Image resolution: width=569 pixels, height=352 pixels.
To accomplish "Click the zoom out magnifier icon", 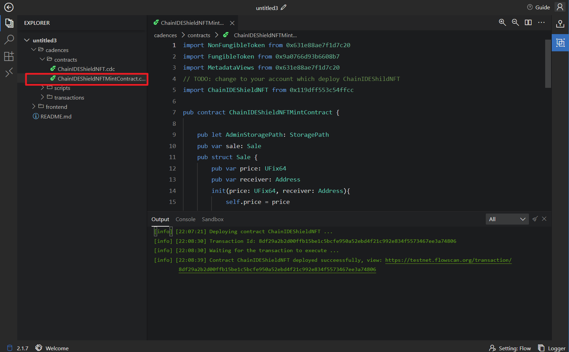I will point(515,22).
